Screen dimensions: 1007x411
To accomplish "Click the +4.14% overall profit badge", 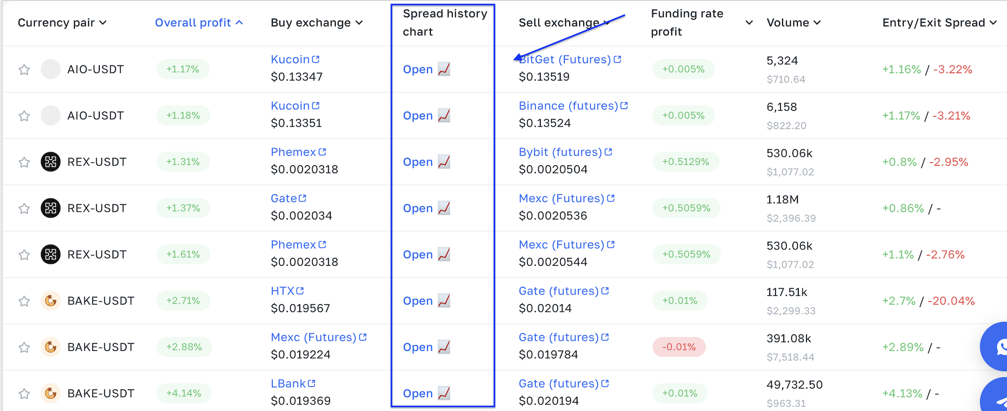I will point(183,393).
